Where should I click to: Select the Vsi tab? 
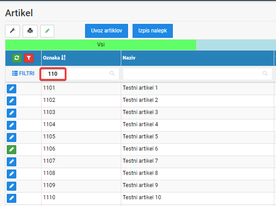click(x=101, y=45)
